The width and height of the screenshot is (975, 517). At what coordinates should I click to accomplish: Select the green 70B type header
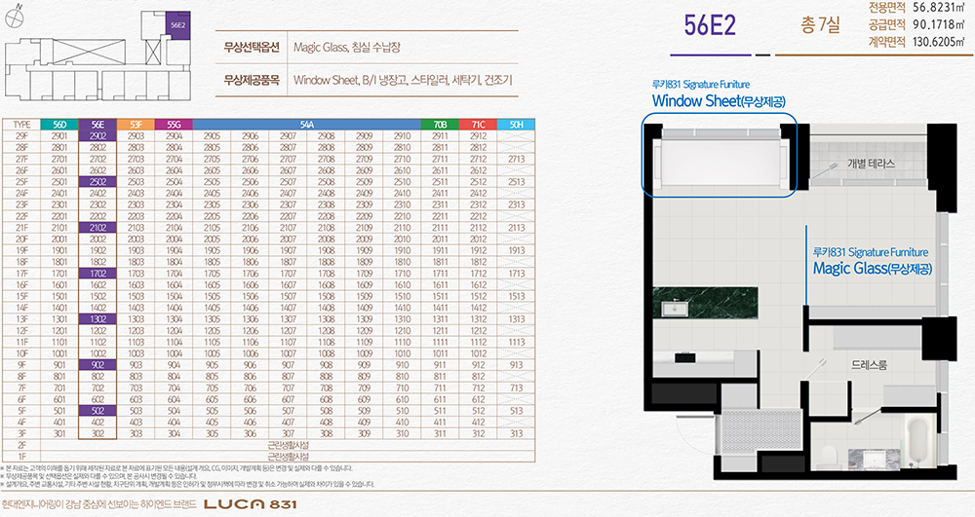[440, 125]
